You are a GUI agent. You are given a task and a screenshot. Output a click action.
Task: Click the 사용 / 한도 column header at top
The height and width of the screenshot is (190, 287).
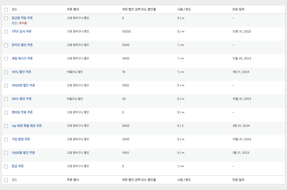[184, 9]
